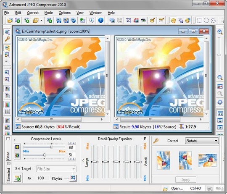Collapse the Compression Levels panel chevron
227x194 pixels.
pyautogui.click(x=15, y=140)
